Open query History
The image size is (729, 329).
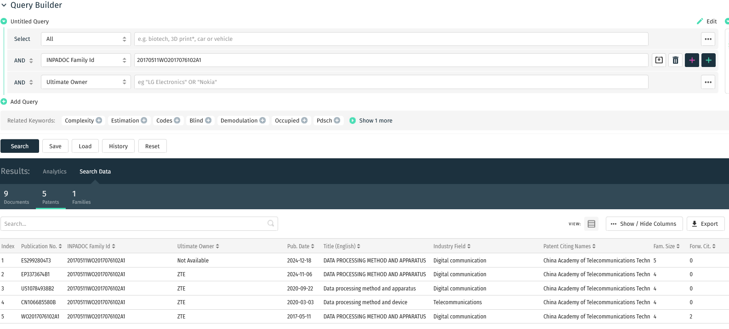coord(118,146)
